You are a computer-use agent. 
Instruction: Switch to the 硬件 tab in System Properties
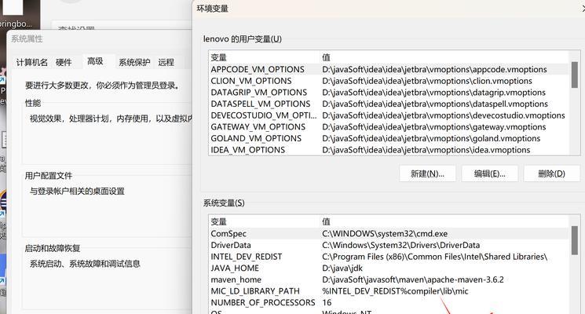tap(64, 62)
